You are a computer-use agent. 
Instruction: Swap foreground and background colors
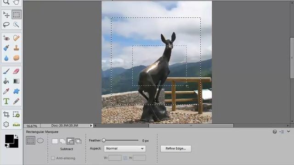[17, 136]
